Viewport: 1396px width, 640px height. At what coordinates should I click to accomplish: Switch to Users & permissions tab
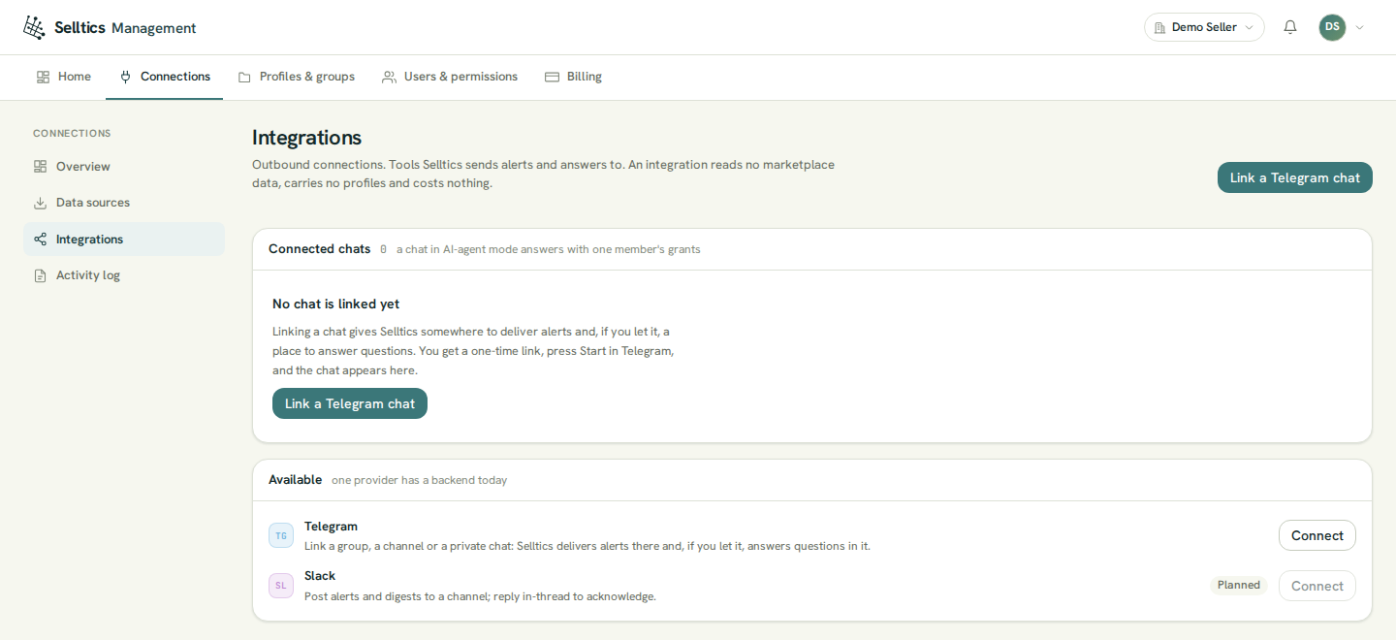tap(450, 77)
